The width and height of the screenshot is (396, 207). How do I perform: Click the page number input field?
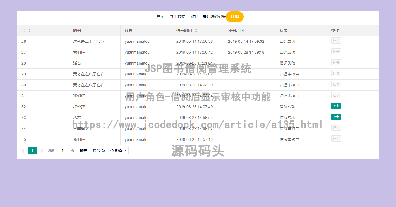(63, 150)
